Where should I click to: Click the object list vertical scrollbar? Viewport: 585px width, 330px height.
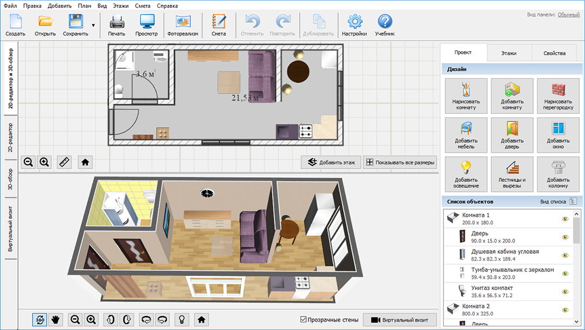tap(577, 232)
